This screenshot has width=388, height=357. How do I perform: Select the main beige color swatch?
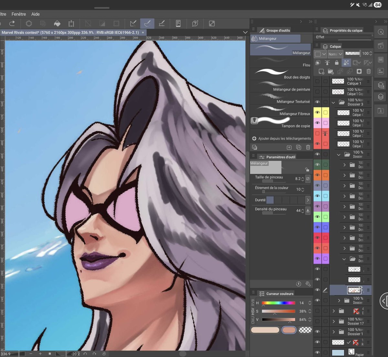pyautogui.click(x=265, y=330)
